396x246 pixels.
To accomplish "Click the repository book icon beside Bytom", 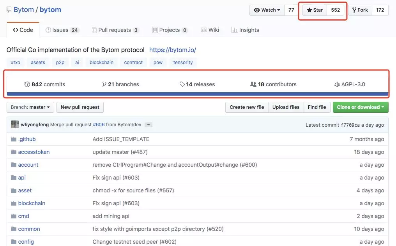I will (x=9, y=10).
